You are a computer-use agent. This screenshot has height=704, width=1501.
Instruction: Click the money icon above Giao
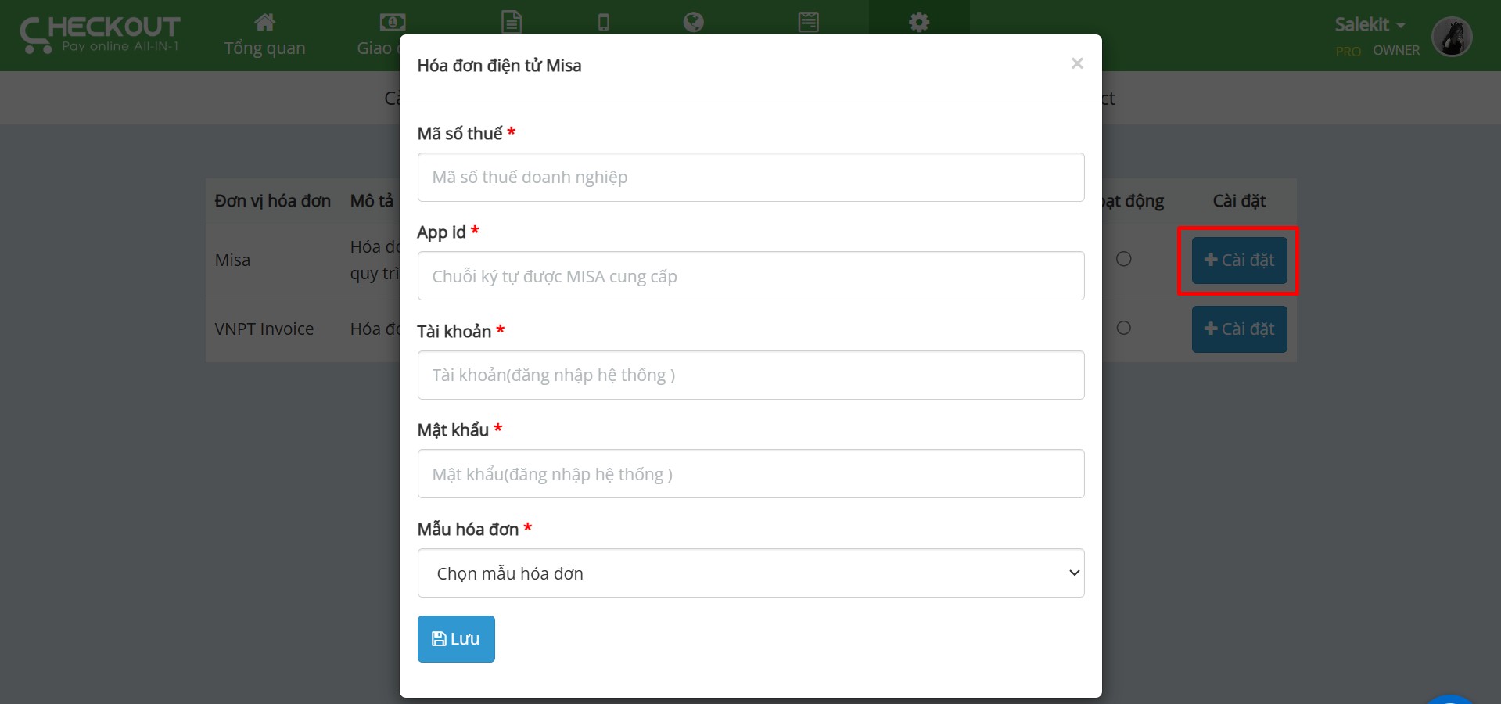click(x=392, y=22)
